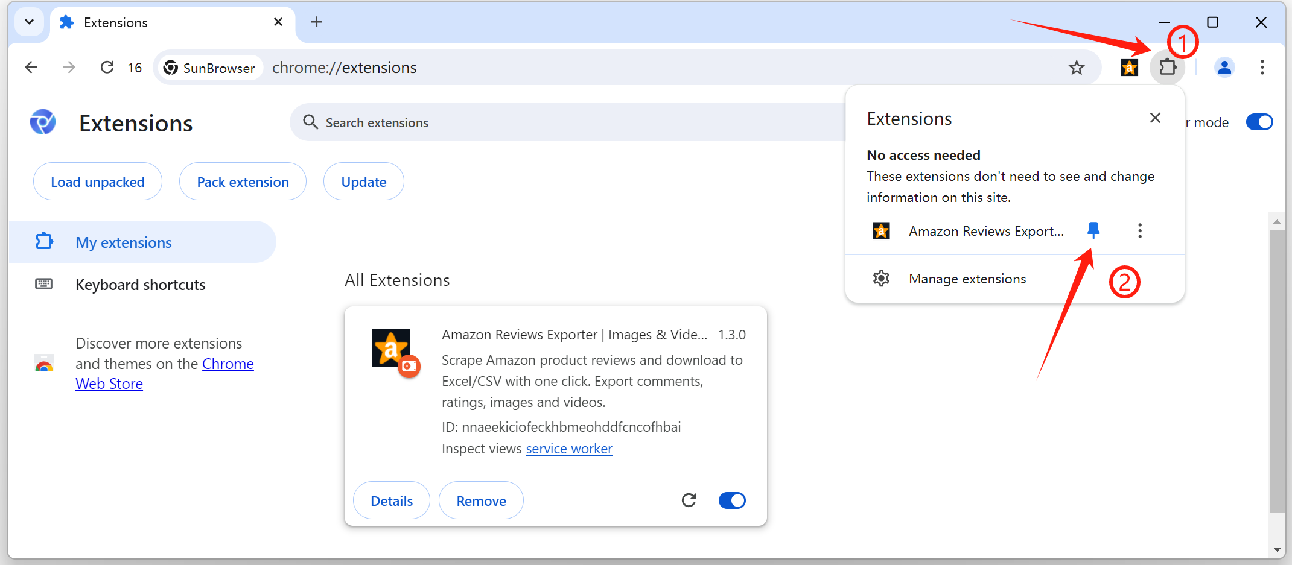Open Manage extensions from popup
Image resolution: width=1292 pixels, height=565 pixels.
pyautogui.click(x=967, y=279)
